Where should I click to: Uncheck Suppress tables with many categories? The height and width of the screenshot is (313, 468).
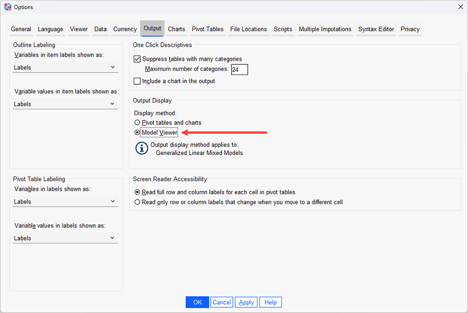click(x=137, y=59)
